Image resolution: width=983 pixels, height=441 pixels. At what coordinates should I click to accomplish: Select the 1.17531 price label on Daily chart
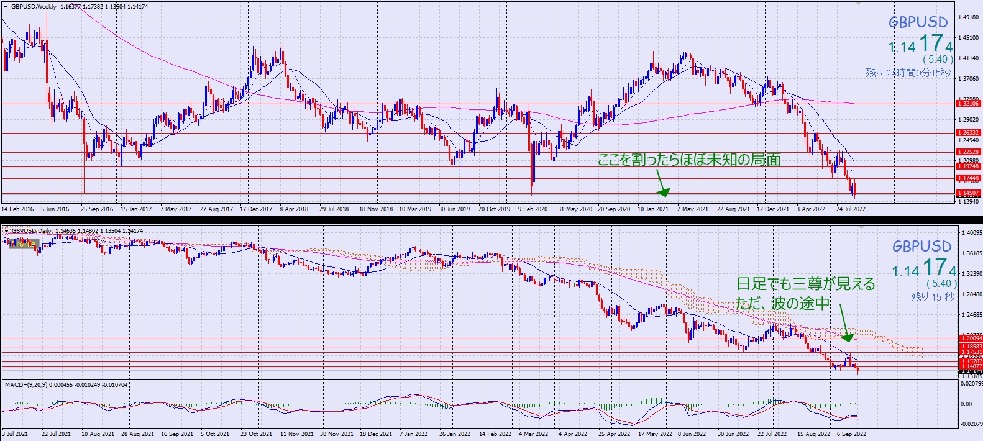[x=971, y=352]
